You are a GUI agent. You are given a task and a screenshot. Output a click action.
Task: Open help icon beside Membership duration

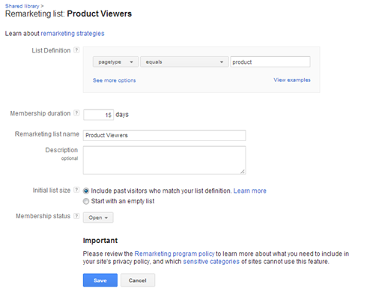click(76, 113)
